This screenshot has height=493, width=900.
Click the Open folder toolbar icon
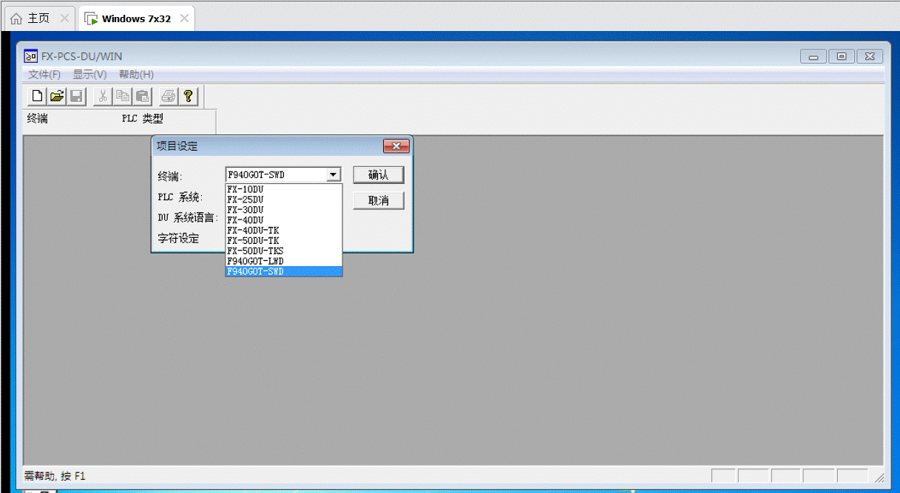point(56,96)
